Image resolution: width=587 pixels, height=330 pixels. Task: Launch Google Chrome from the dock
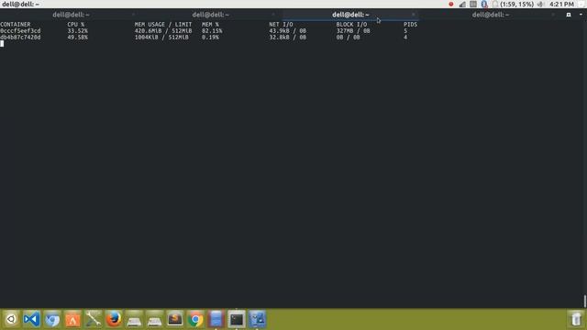(195, 319)
